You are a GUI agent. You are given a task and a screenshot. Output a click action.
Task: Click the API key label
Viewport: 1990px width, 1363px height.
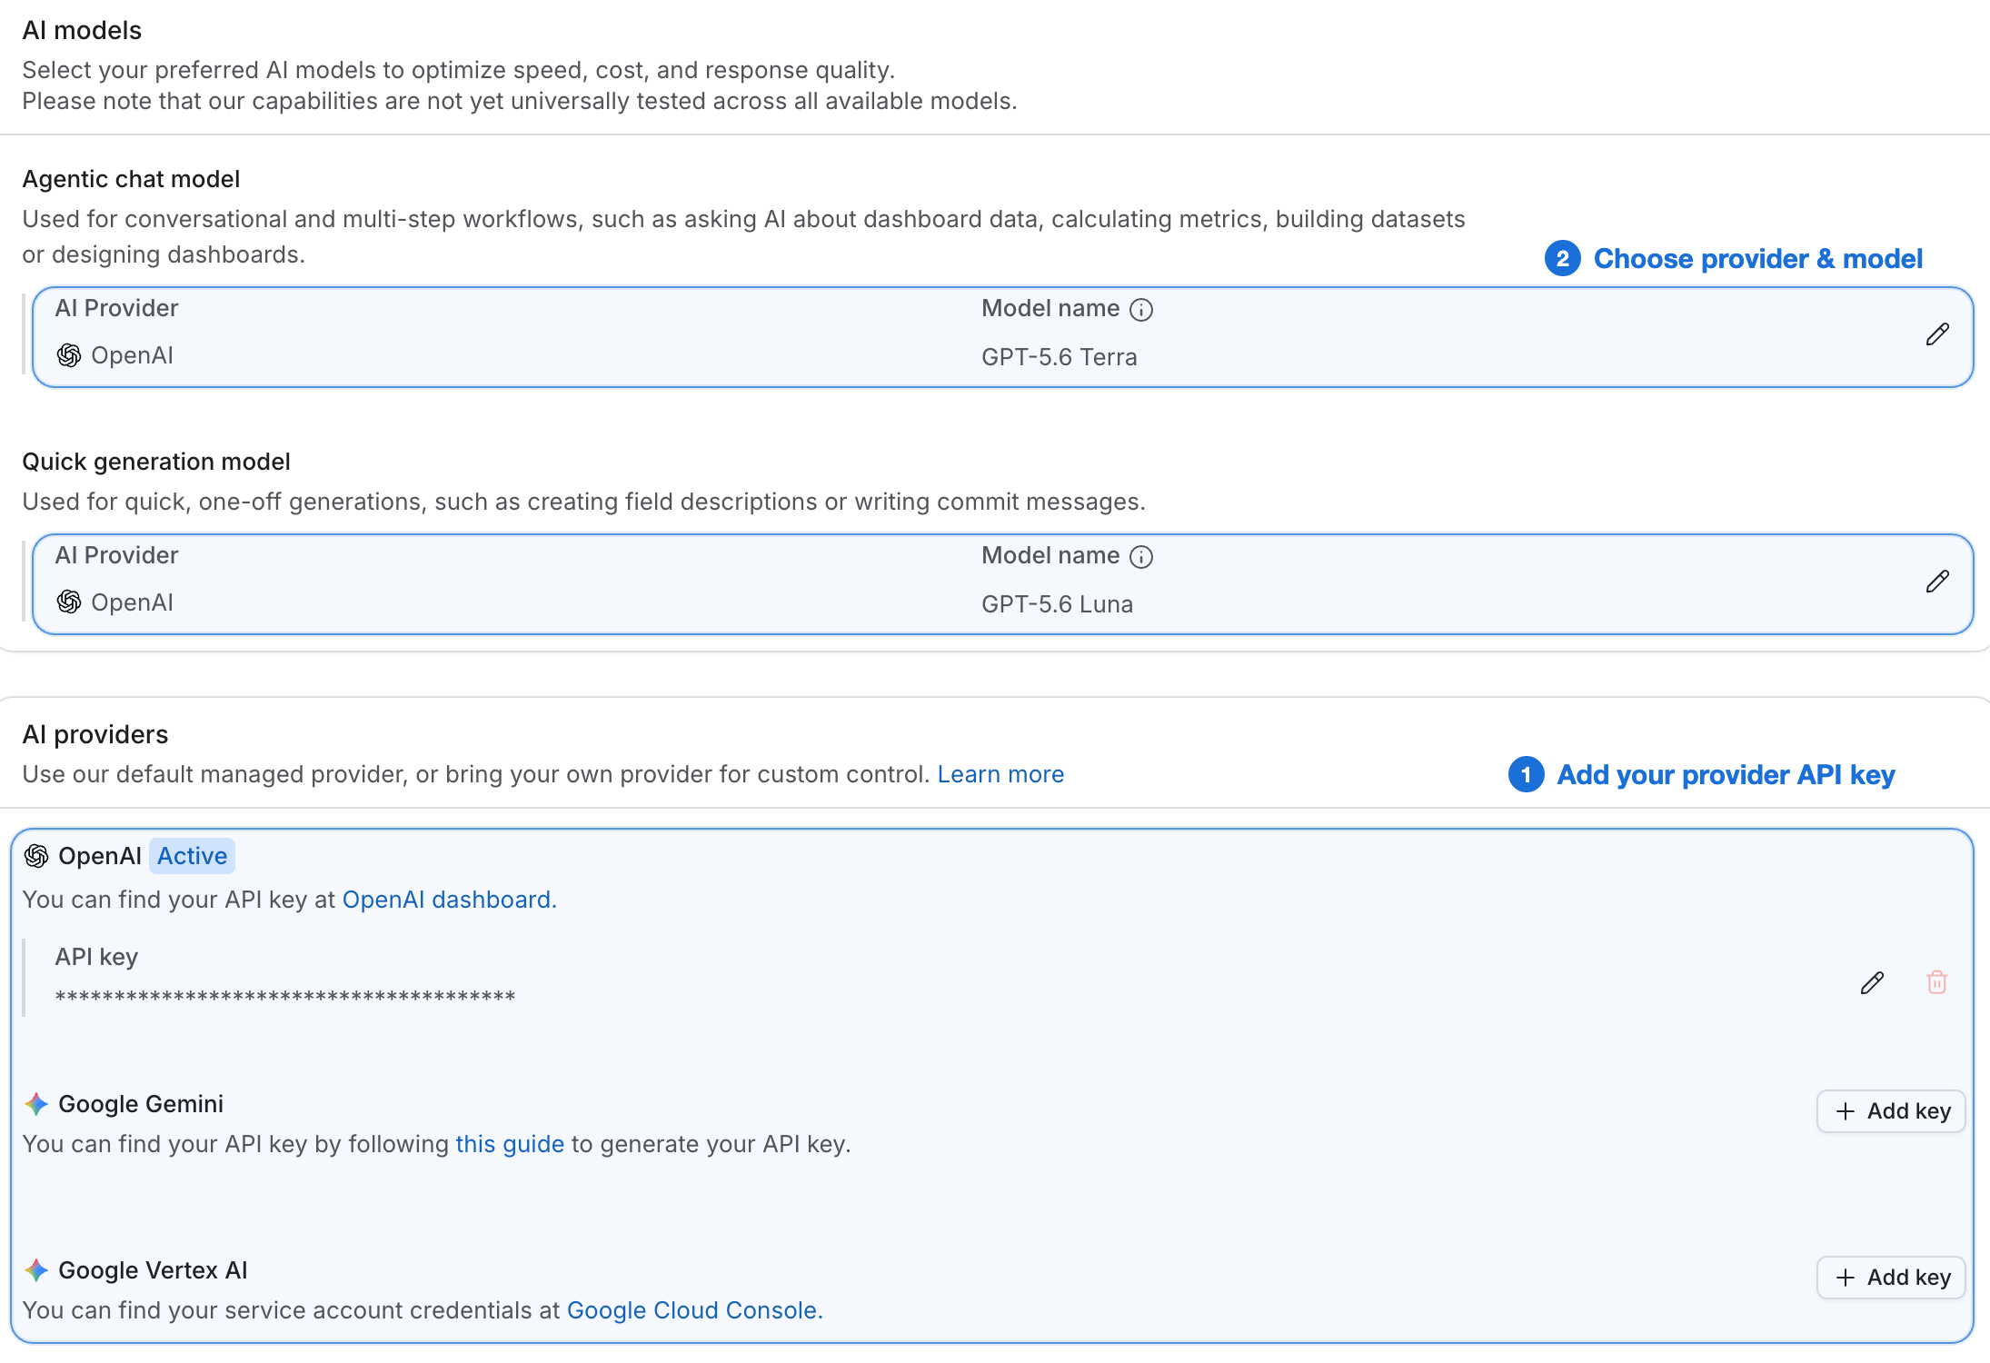(x=96, y=957)
